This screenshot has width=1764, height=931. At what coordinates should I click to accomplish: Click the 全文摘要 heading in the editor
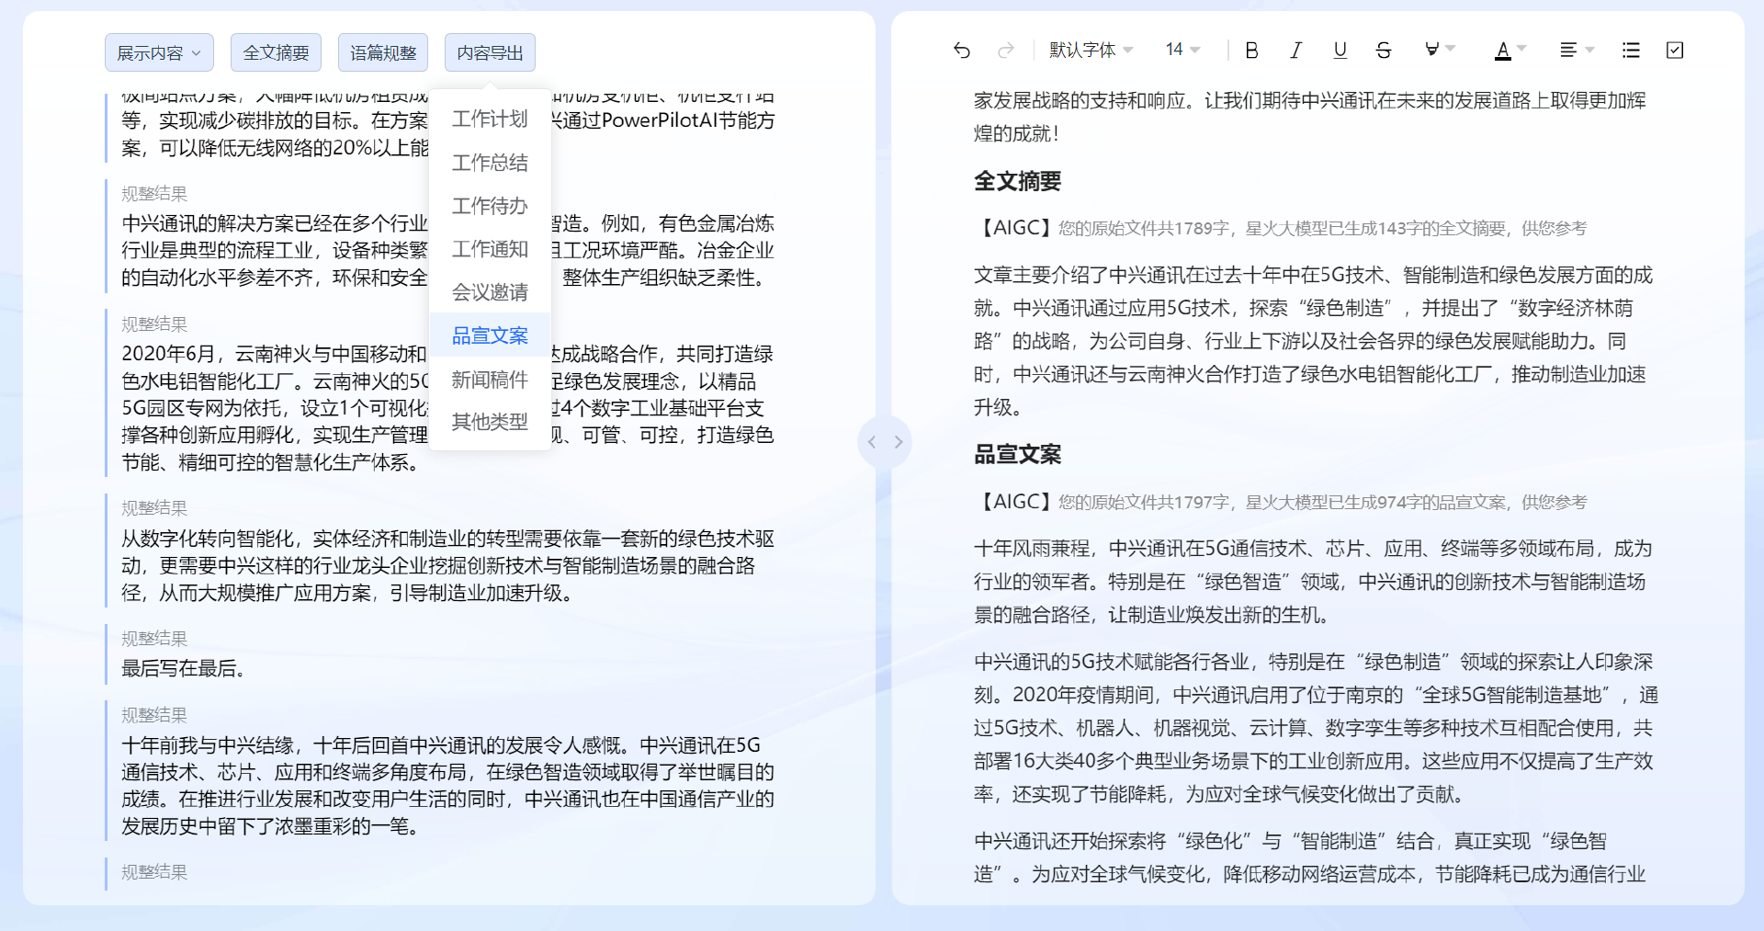1017,181
